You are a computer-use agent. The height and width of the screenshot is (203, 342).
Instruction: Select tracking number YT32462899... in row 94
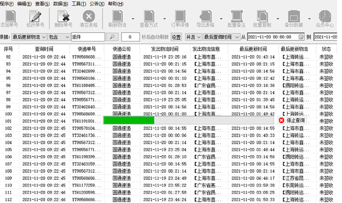tap(86, 71)
